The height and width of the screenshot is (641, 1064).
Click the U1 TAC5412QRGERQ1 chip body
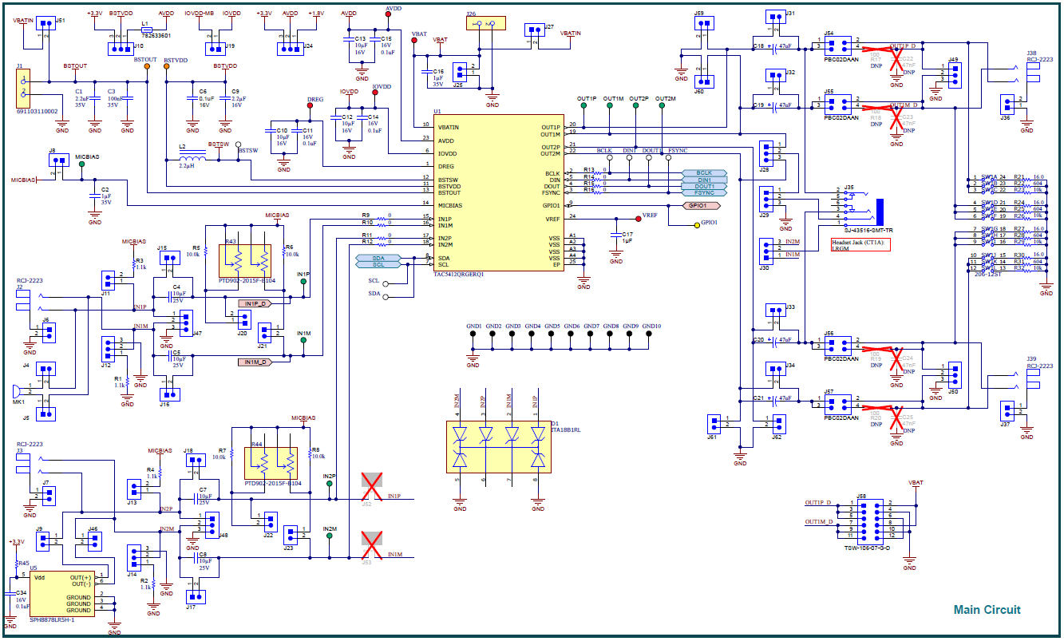coord(499,194)
